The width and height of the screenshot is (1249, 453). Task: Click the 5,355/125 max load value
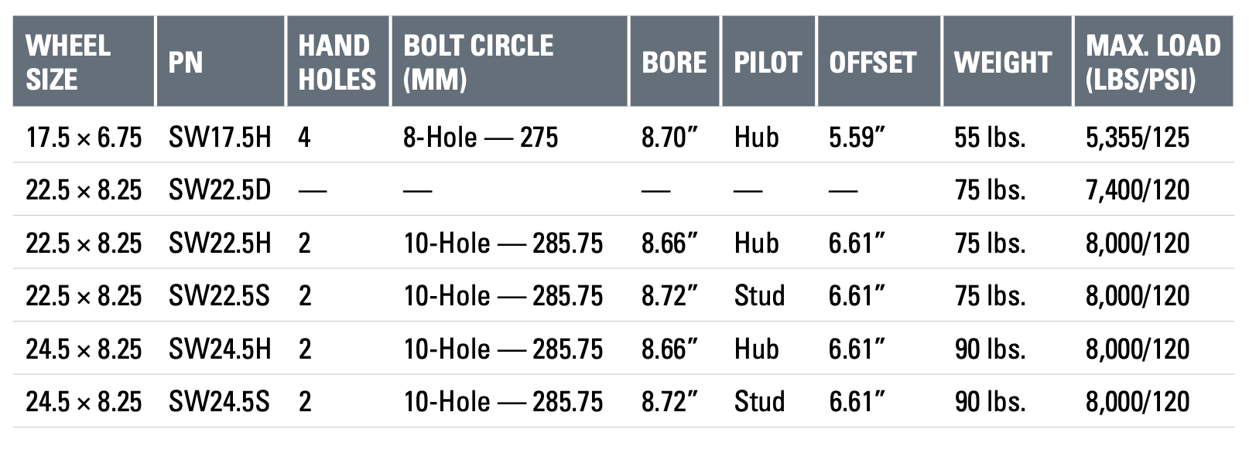point(1138,138)
